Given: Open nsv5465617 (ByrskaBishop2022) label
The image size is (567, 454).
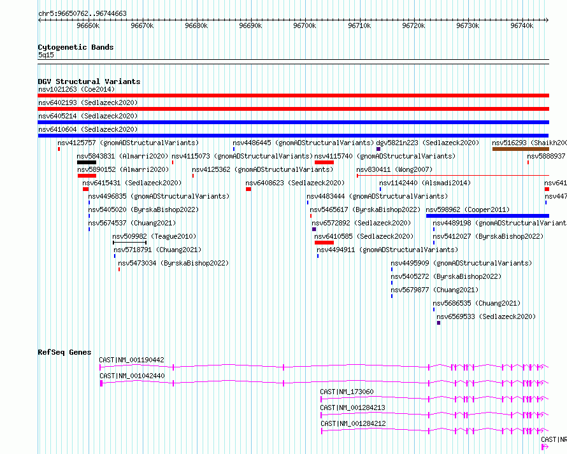Looking at the screenshot, I should [x=365, y=209].
